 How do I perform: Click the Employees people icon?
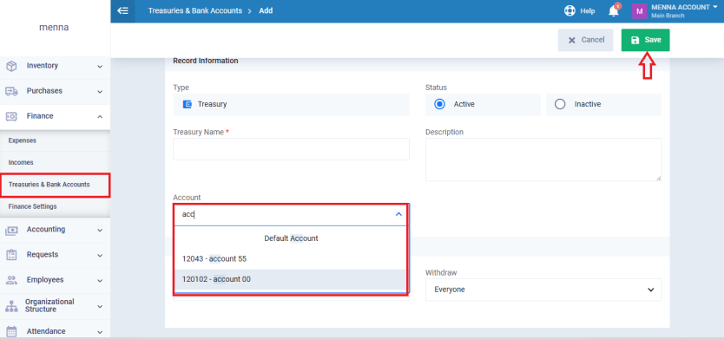11,280
